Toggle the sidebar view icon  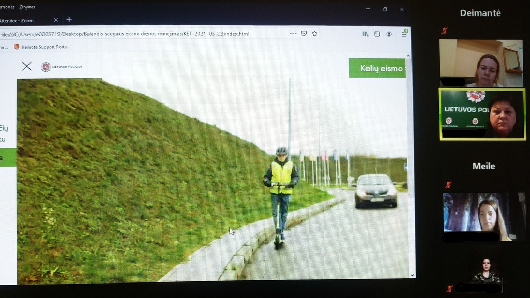(x=377, y=34)
